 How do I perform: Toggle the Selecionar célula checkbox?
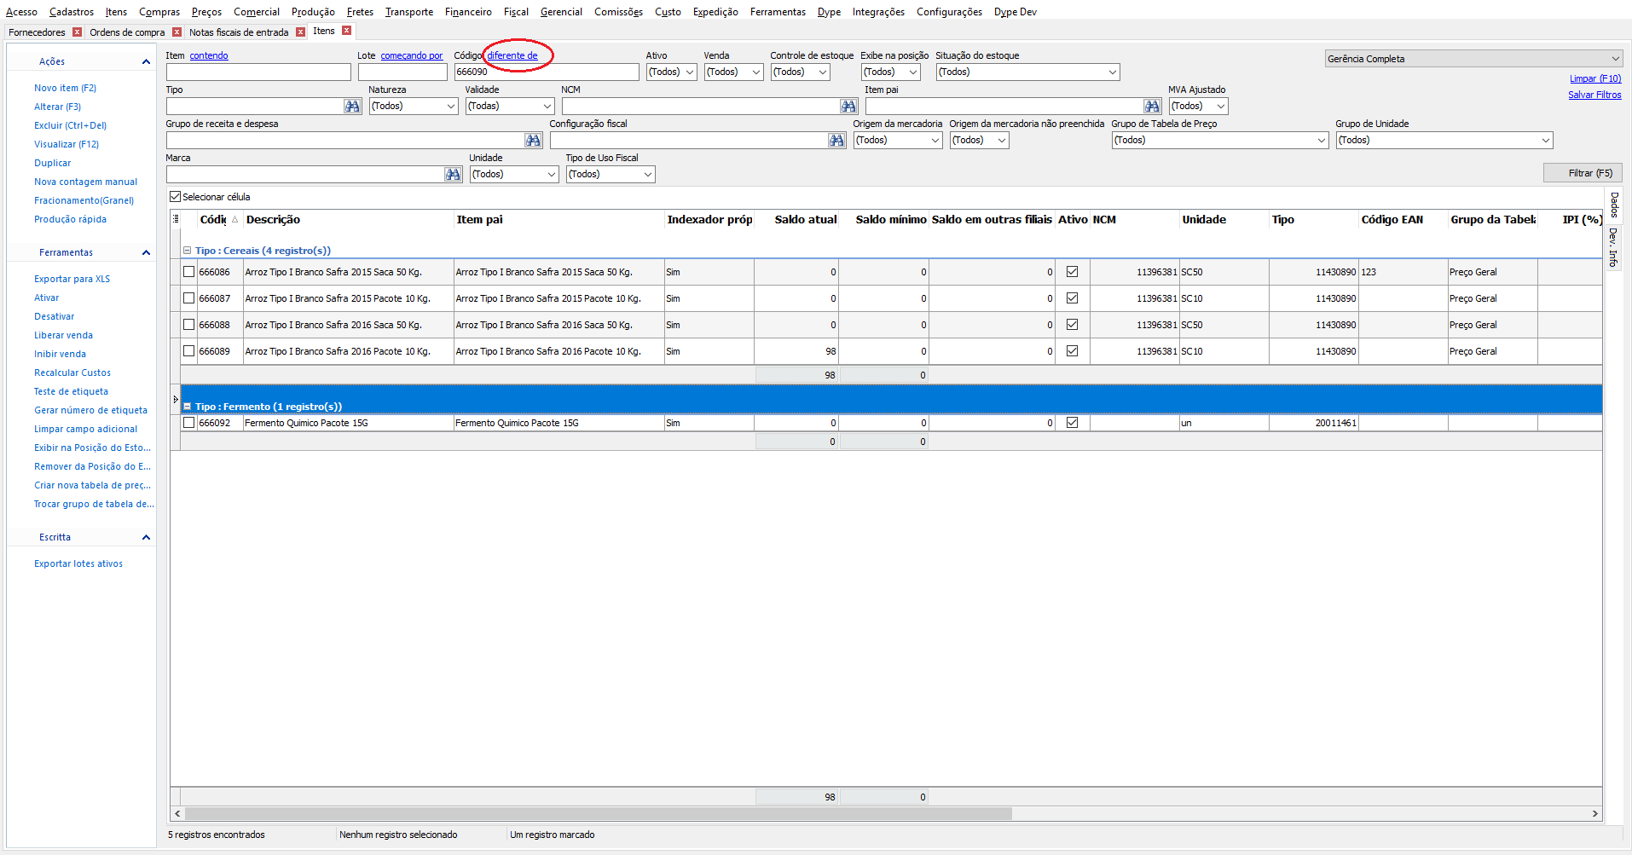pyautogui.click(x=176, y=197)
